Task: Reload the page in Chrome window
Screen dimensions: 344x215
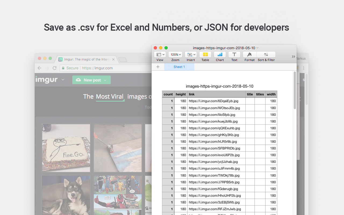Action: click(55, 68)
